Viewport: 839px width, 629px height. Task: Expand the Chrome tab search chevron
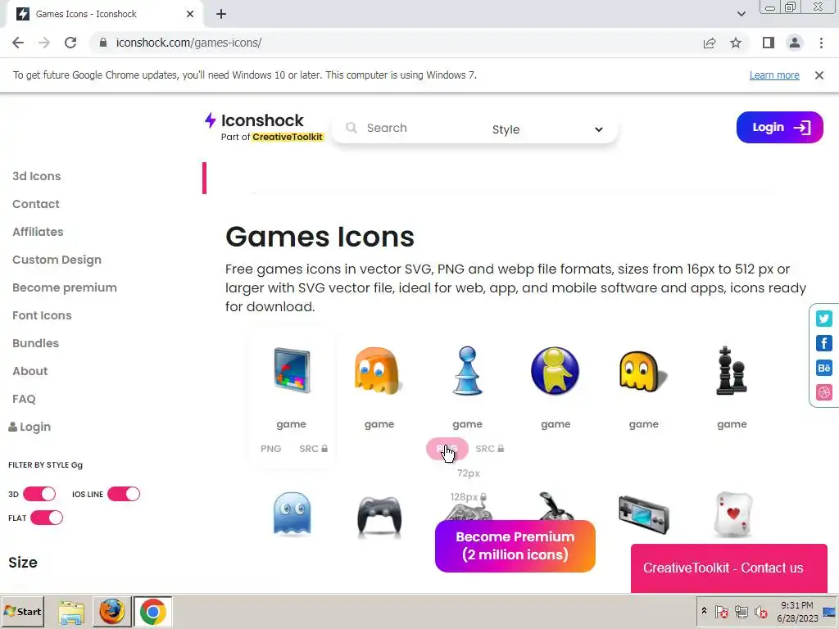pos(741,14)
